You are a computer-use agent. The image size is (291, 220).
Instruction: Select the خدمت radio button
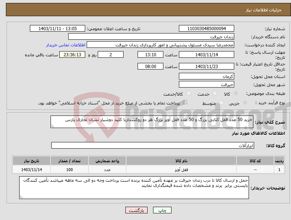215,93
